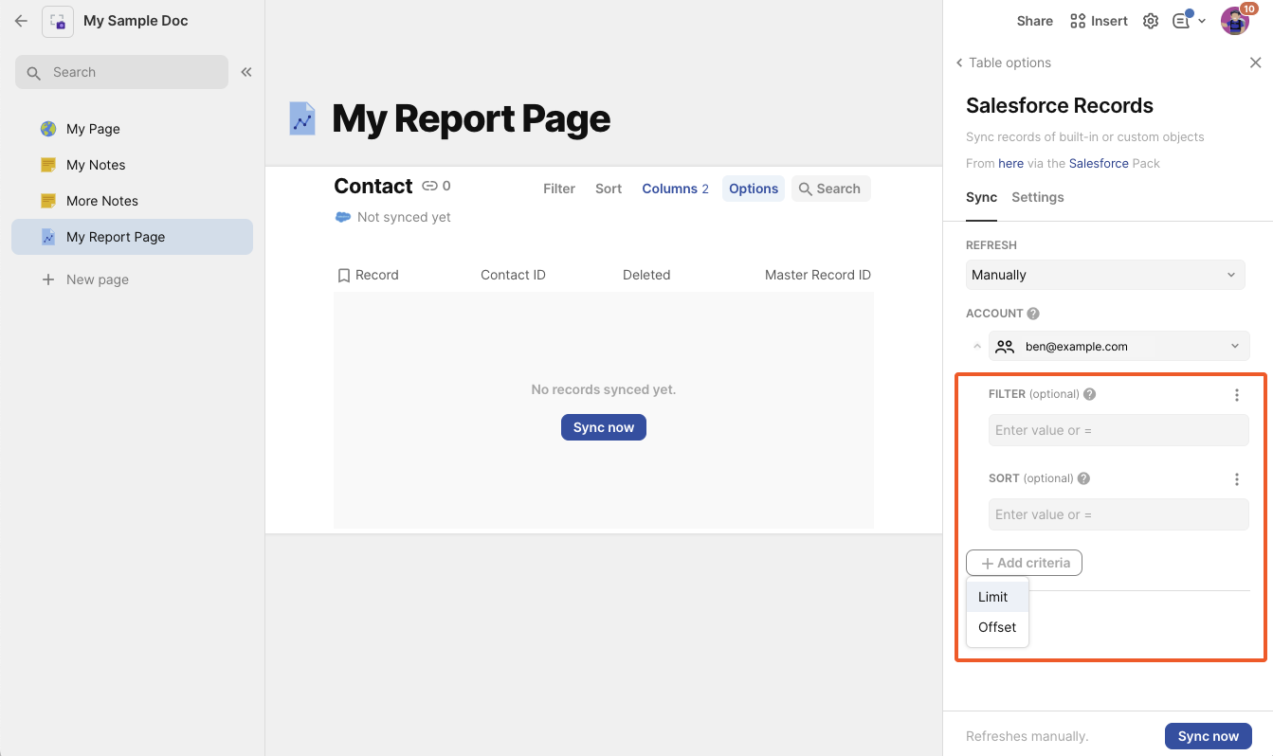This screenshot has width=1273, height=756.
Task: Open Columns 2 in table toolbar
Action: pos(676,189)
